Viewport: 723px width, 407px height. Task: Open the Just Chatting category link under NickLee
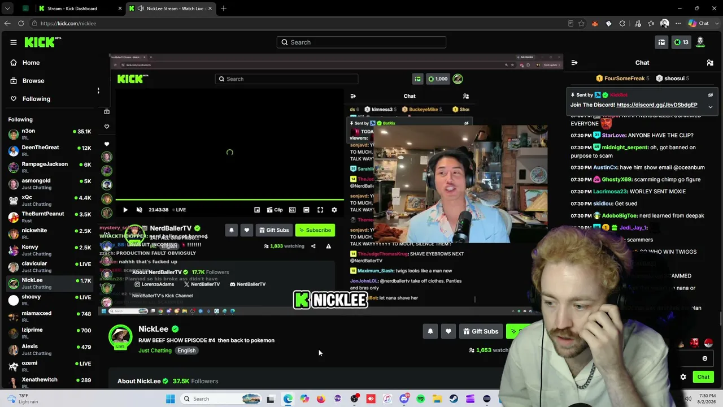click(x=155, y=350)
